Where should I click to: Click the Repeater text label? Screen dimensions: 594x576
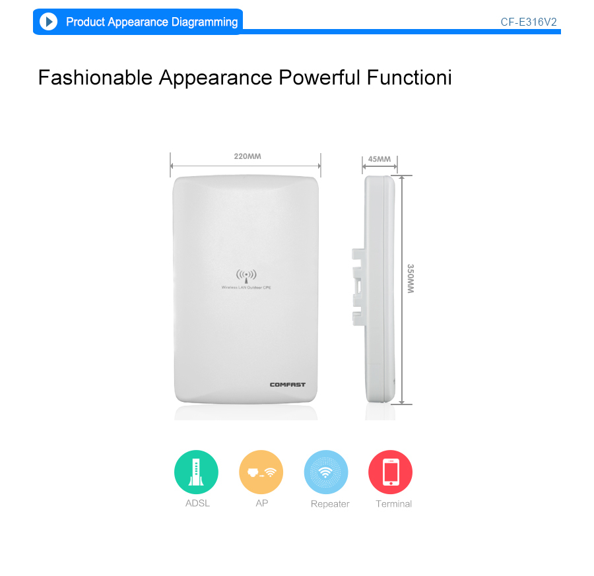[x=330, y=504]
